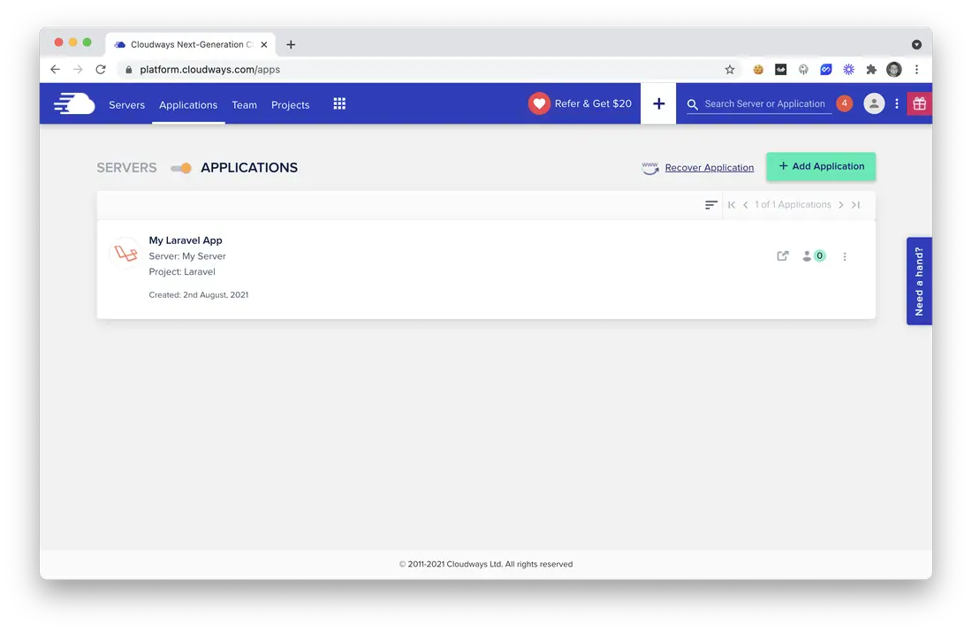
Task: Click the Laravel logo of My Laravel App
Action: coord(125,253)
